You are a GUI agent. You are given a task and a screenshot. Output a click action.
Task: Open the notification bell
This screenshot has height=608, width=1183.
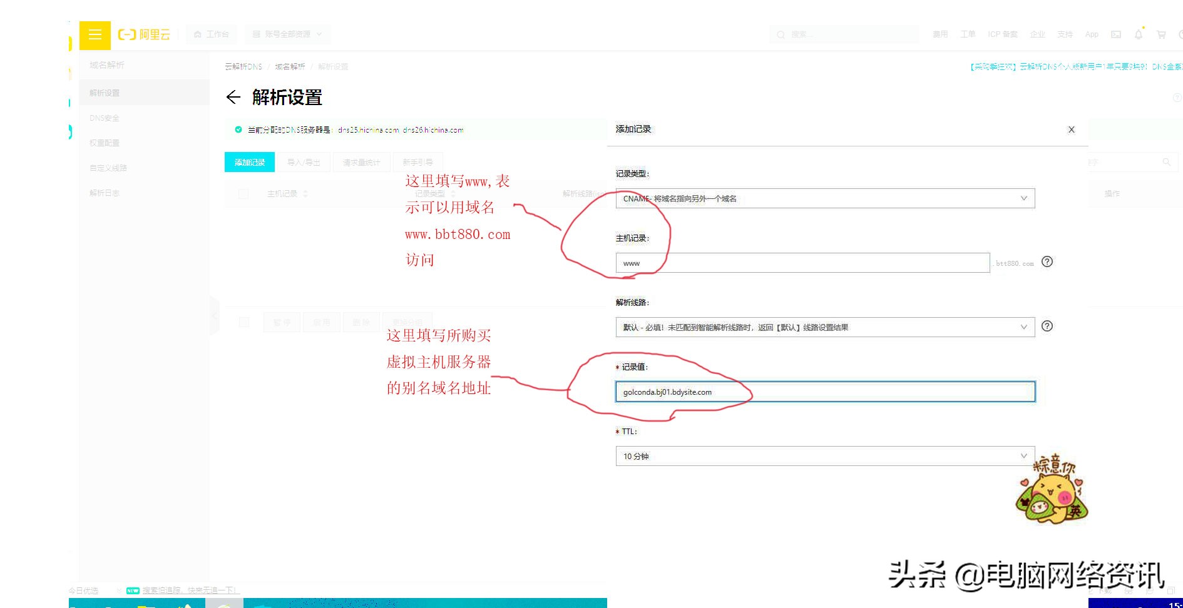click(x=1139, y=34)
